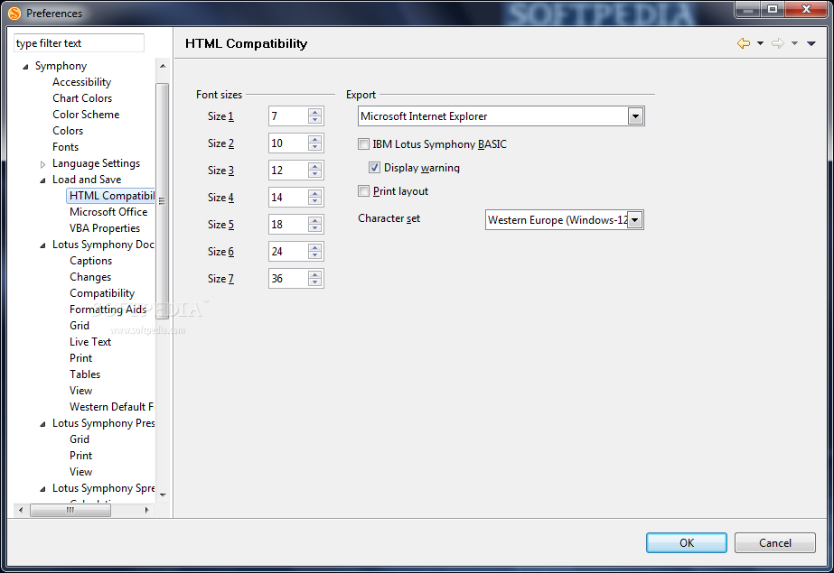Select Chart Colors in the tree
Image resolution: width=834 pixels, height=573 pixels.
pyautogui.click(x=82, y=98)
